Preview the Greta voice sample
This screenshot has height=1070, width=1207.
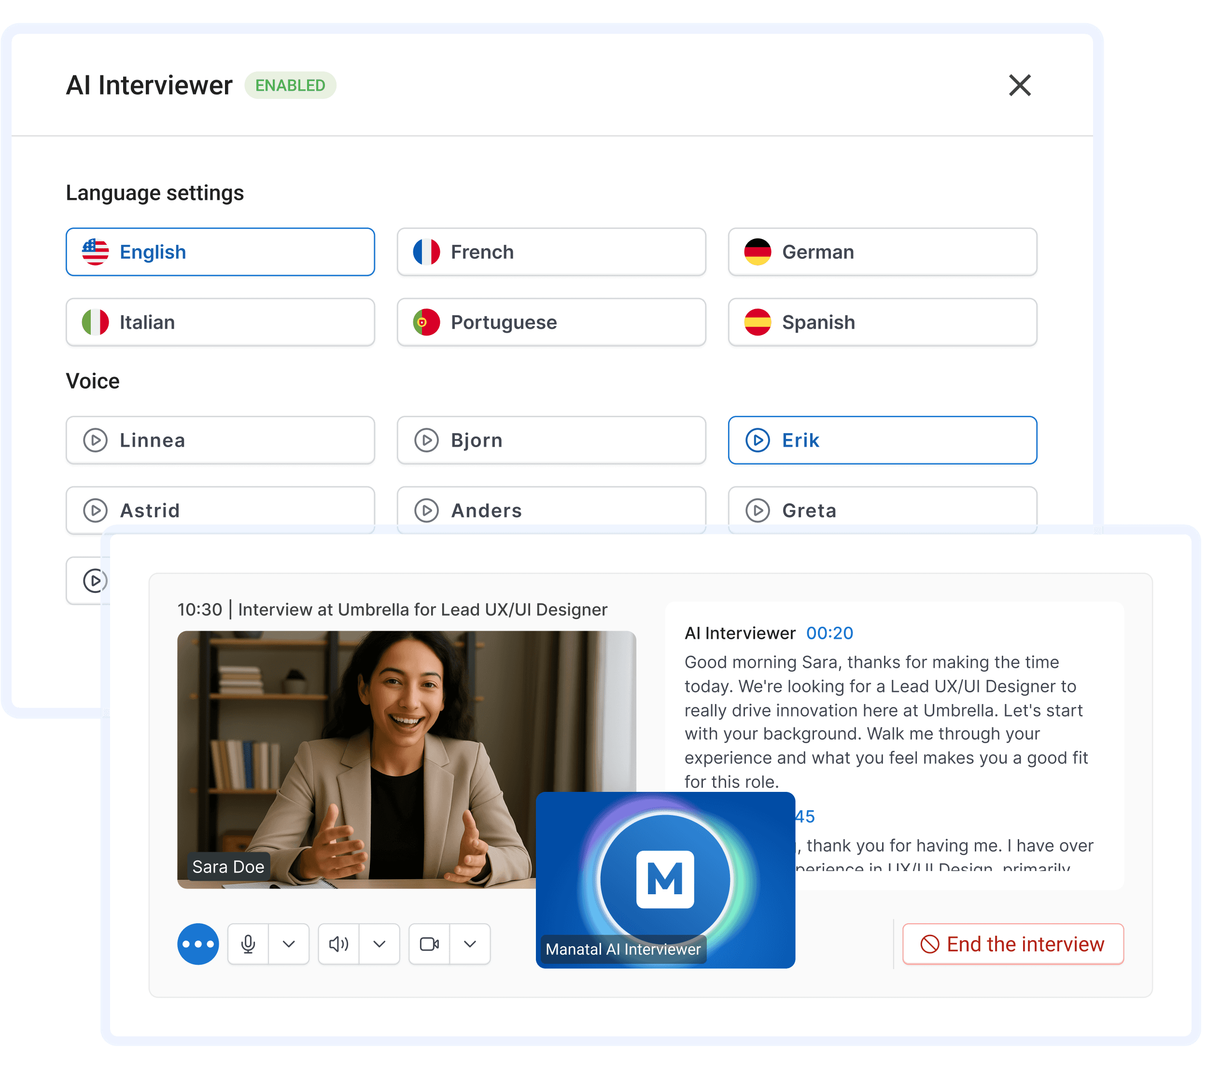pyautogui.click(x=758, y=511)
